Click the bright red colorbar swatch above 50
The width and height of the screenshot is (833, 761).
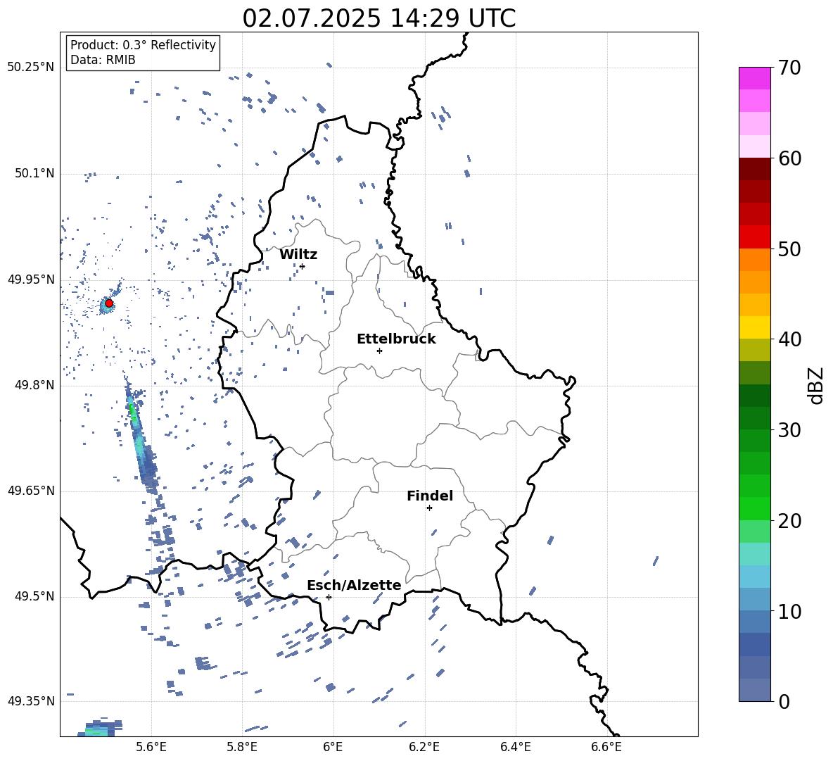(754, 237)
